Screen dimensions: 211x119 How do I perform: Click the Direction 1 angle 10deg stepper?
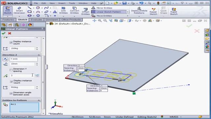(x=37, y=49)
